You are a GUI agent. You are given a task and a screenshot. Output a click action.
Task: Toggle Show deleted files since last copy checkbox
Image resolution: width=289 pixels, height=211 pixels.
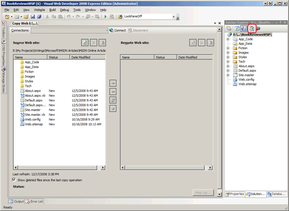pyautogui.click(x=14, y=180)
